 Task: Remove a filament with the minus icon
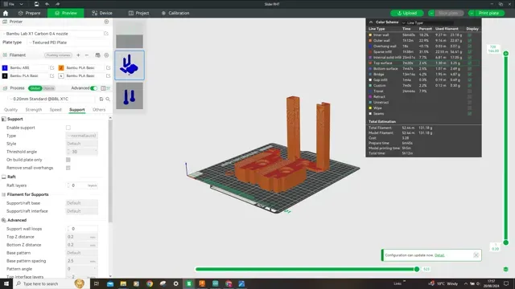click(87, 55)
